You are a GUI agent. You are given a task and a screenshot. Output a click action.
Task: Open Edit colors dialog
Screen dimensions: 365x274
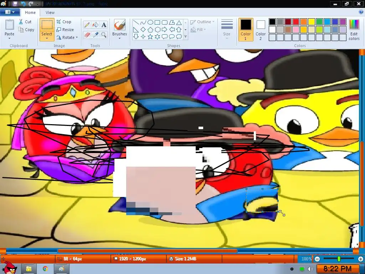[x=354, y=30]
